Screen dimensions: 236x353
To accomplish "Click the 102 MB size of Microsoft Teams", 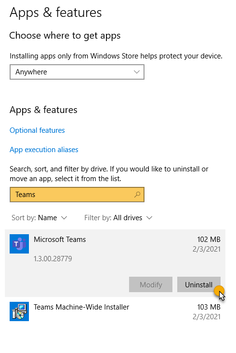I will click(x=209, y=240).
